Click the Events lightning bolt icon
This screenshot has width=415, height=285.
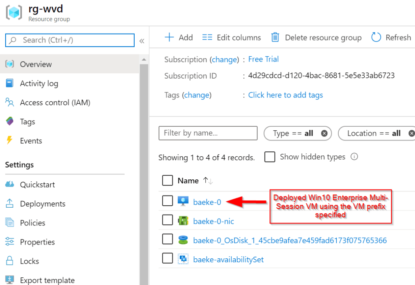9,141
